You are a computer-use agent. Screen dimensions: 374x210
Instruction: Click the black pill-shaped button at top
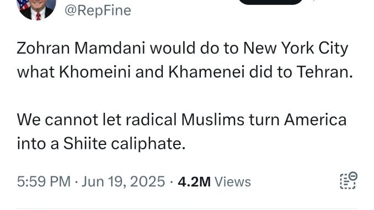[x=271, y=2]
